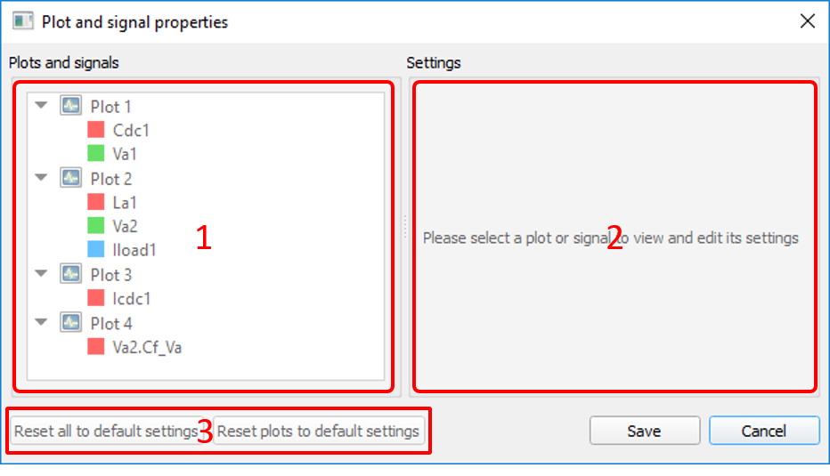Image resolution: width=830 pixels, height=476 pixels.
Task: Select the Va2.Cf_Va signal
Action: [x=148, y=346]
